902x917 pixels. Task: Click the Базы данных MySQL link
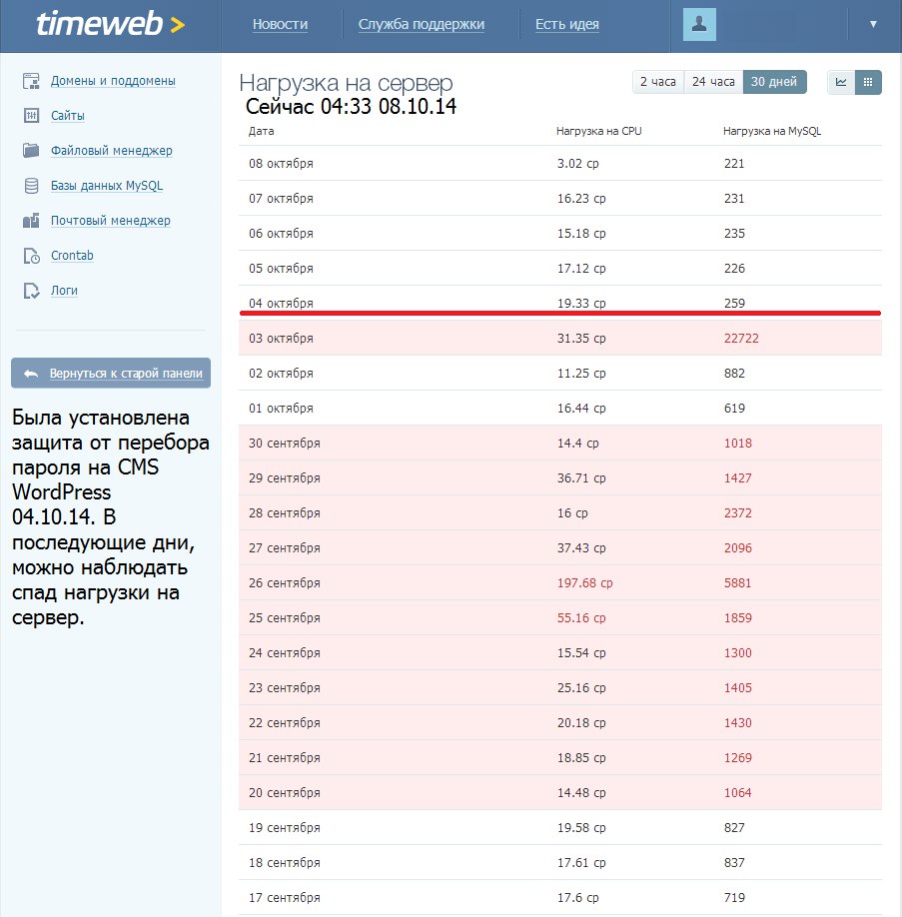point(107,186)
